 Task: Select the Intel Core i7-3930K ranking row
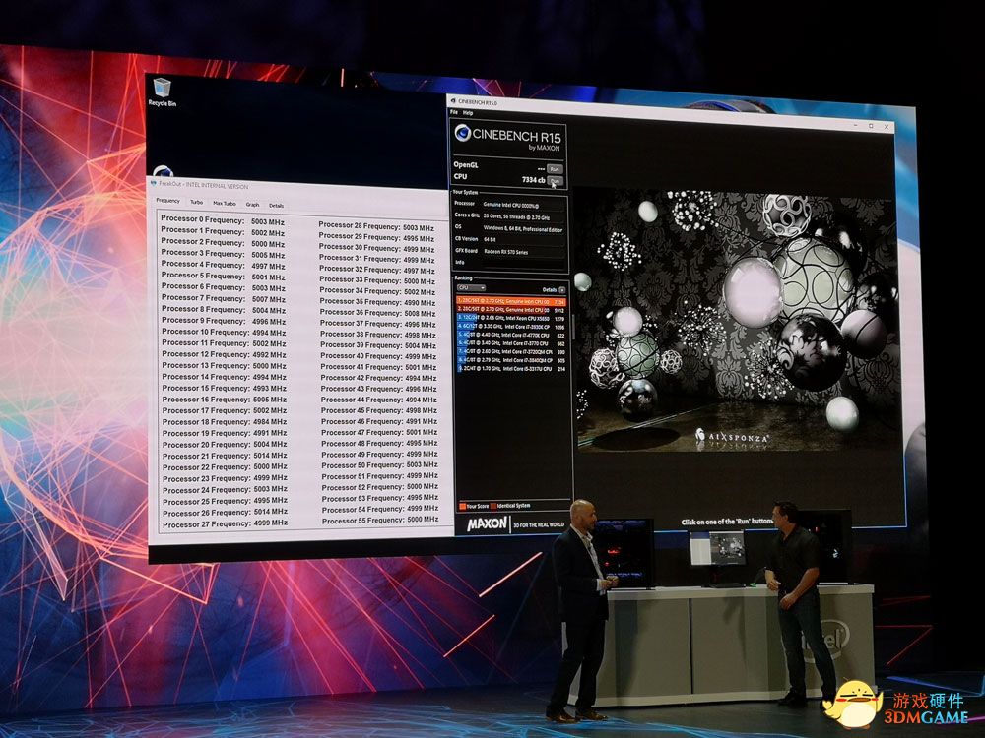pos(510,327)
